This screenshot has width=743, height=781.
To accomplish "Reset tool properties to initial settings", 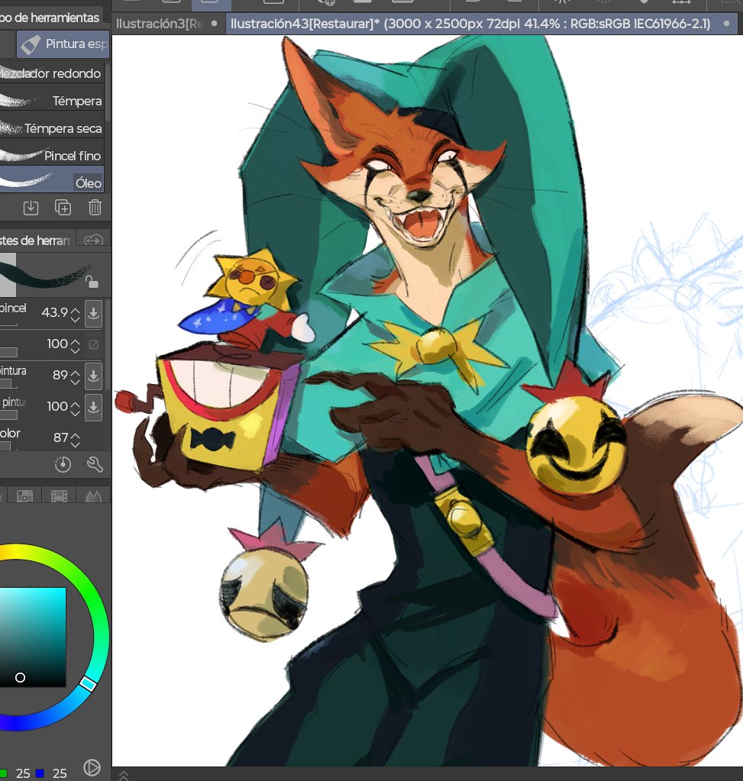I will 63,464.
